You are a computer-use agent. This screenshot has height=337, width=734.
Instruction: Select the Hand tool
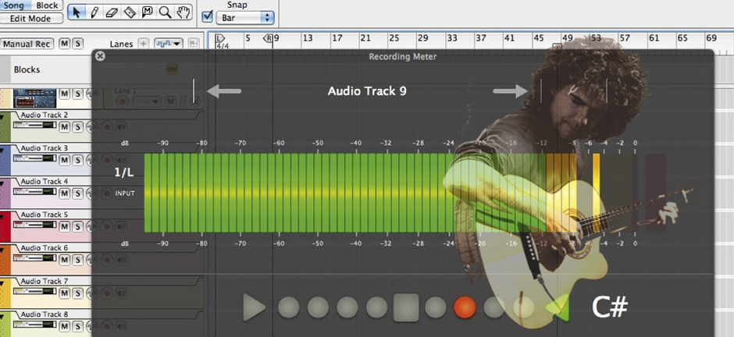pyautogui.click(x=183, y=12)
